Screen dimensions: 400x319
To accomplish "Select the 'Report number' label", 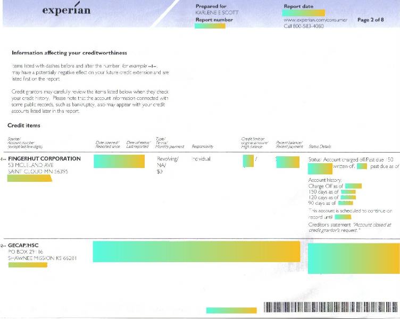I will (214, 20).
